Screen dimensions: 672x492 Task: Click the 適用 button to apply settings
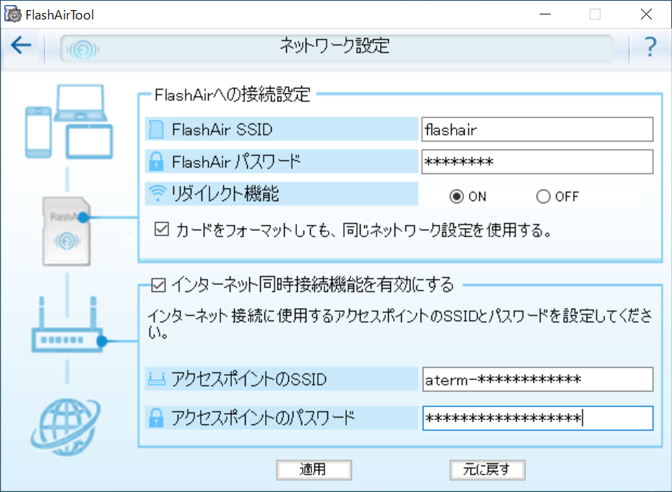(x=314, y=470)
